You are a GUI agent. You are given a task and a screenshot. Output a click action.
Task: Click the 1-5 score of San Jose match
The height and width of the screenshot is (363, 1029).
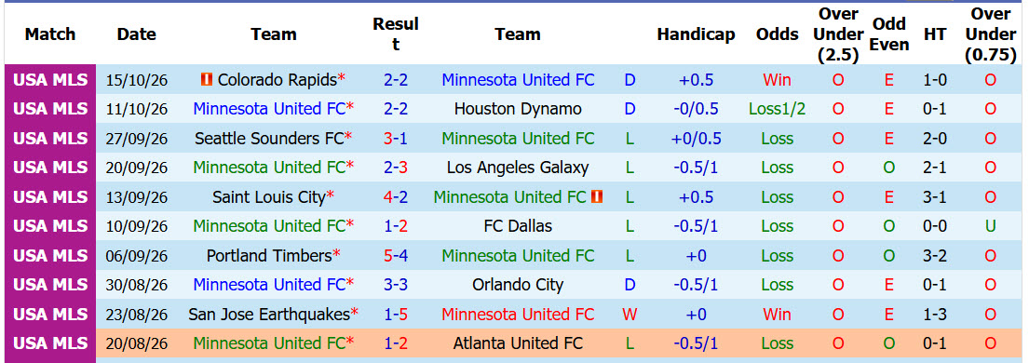[396, 315]
